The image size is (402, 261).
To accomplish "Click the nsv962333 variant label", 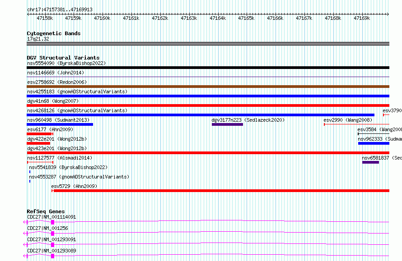I will click(x=380, y=139).
